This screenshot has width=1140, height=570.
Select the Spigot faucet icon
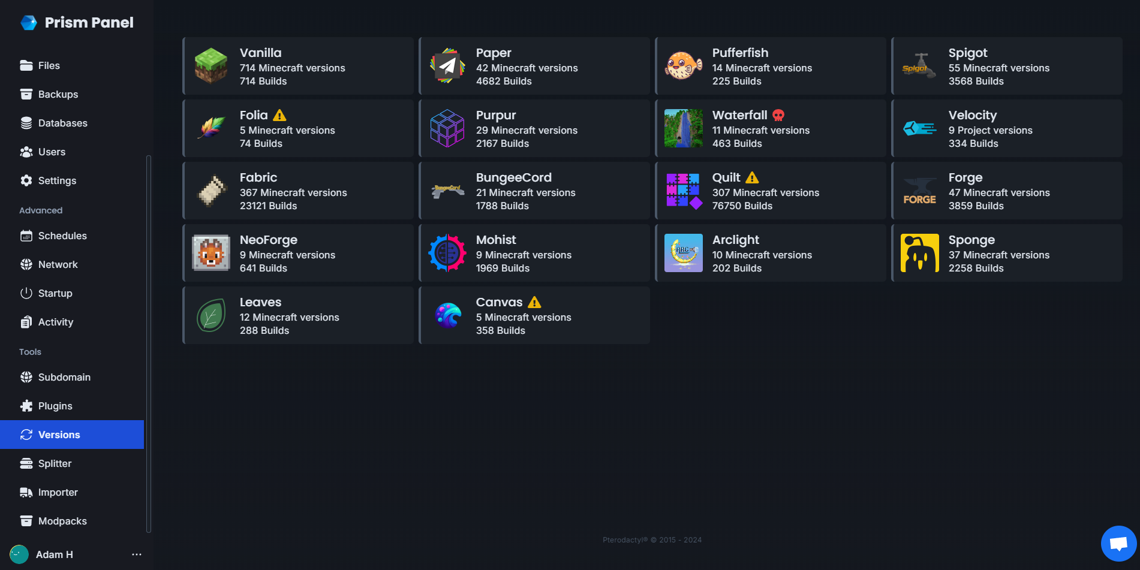[x=920, y=66]
